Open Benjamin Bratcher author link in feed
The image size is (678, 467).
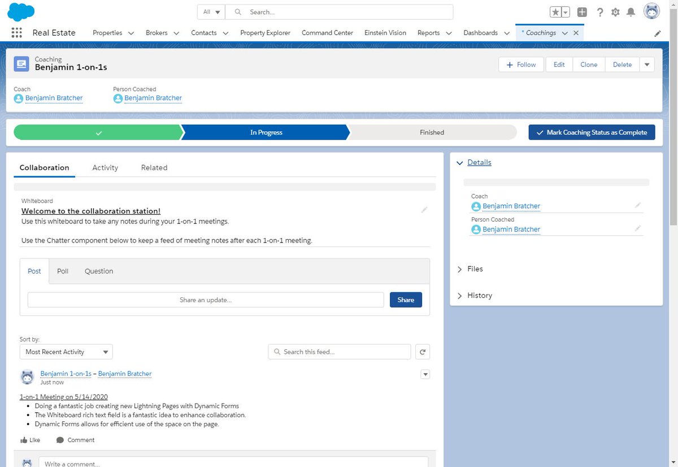pos(125,374)
